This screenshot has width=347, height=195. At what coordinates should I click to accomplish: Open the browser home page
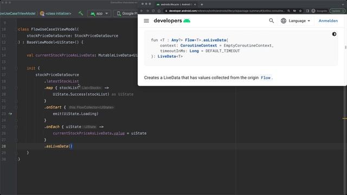pos(159,11)
